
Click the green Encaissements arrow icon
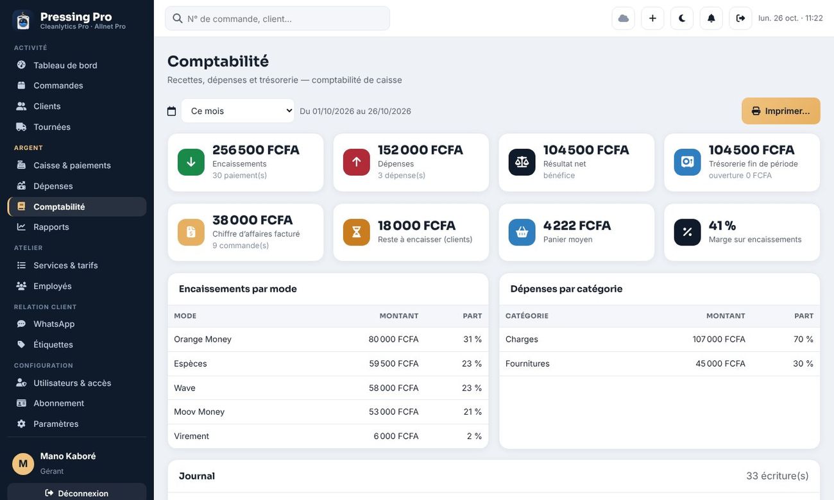(191, 162)
